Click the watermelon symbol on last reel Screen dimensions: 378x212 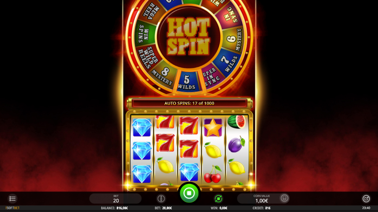pos(236,122)
